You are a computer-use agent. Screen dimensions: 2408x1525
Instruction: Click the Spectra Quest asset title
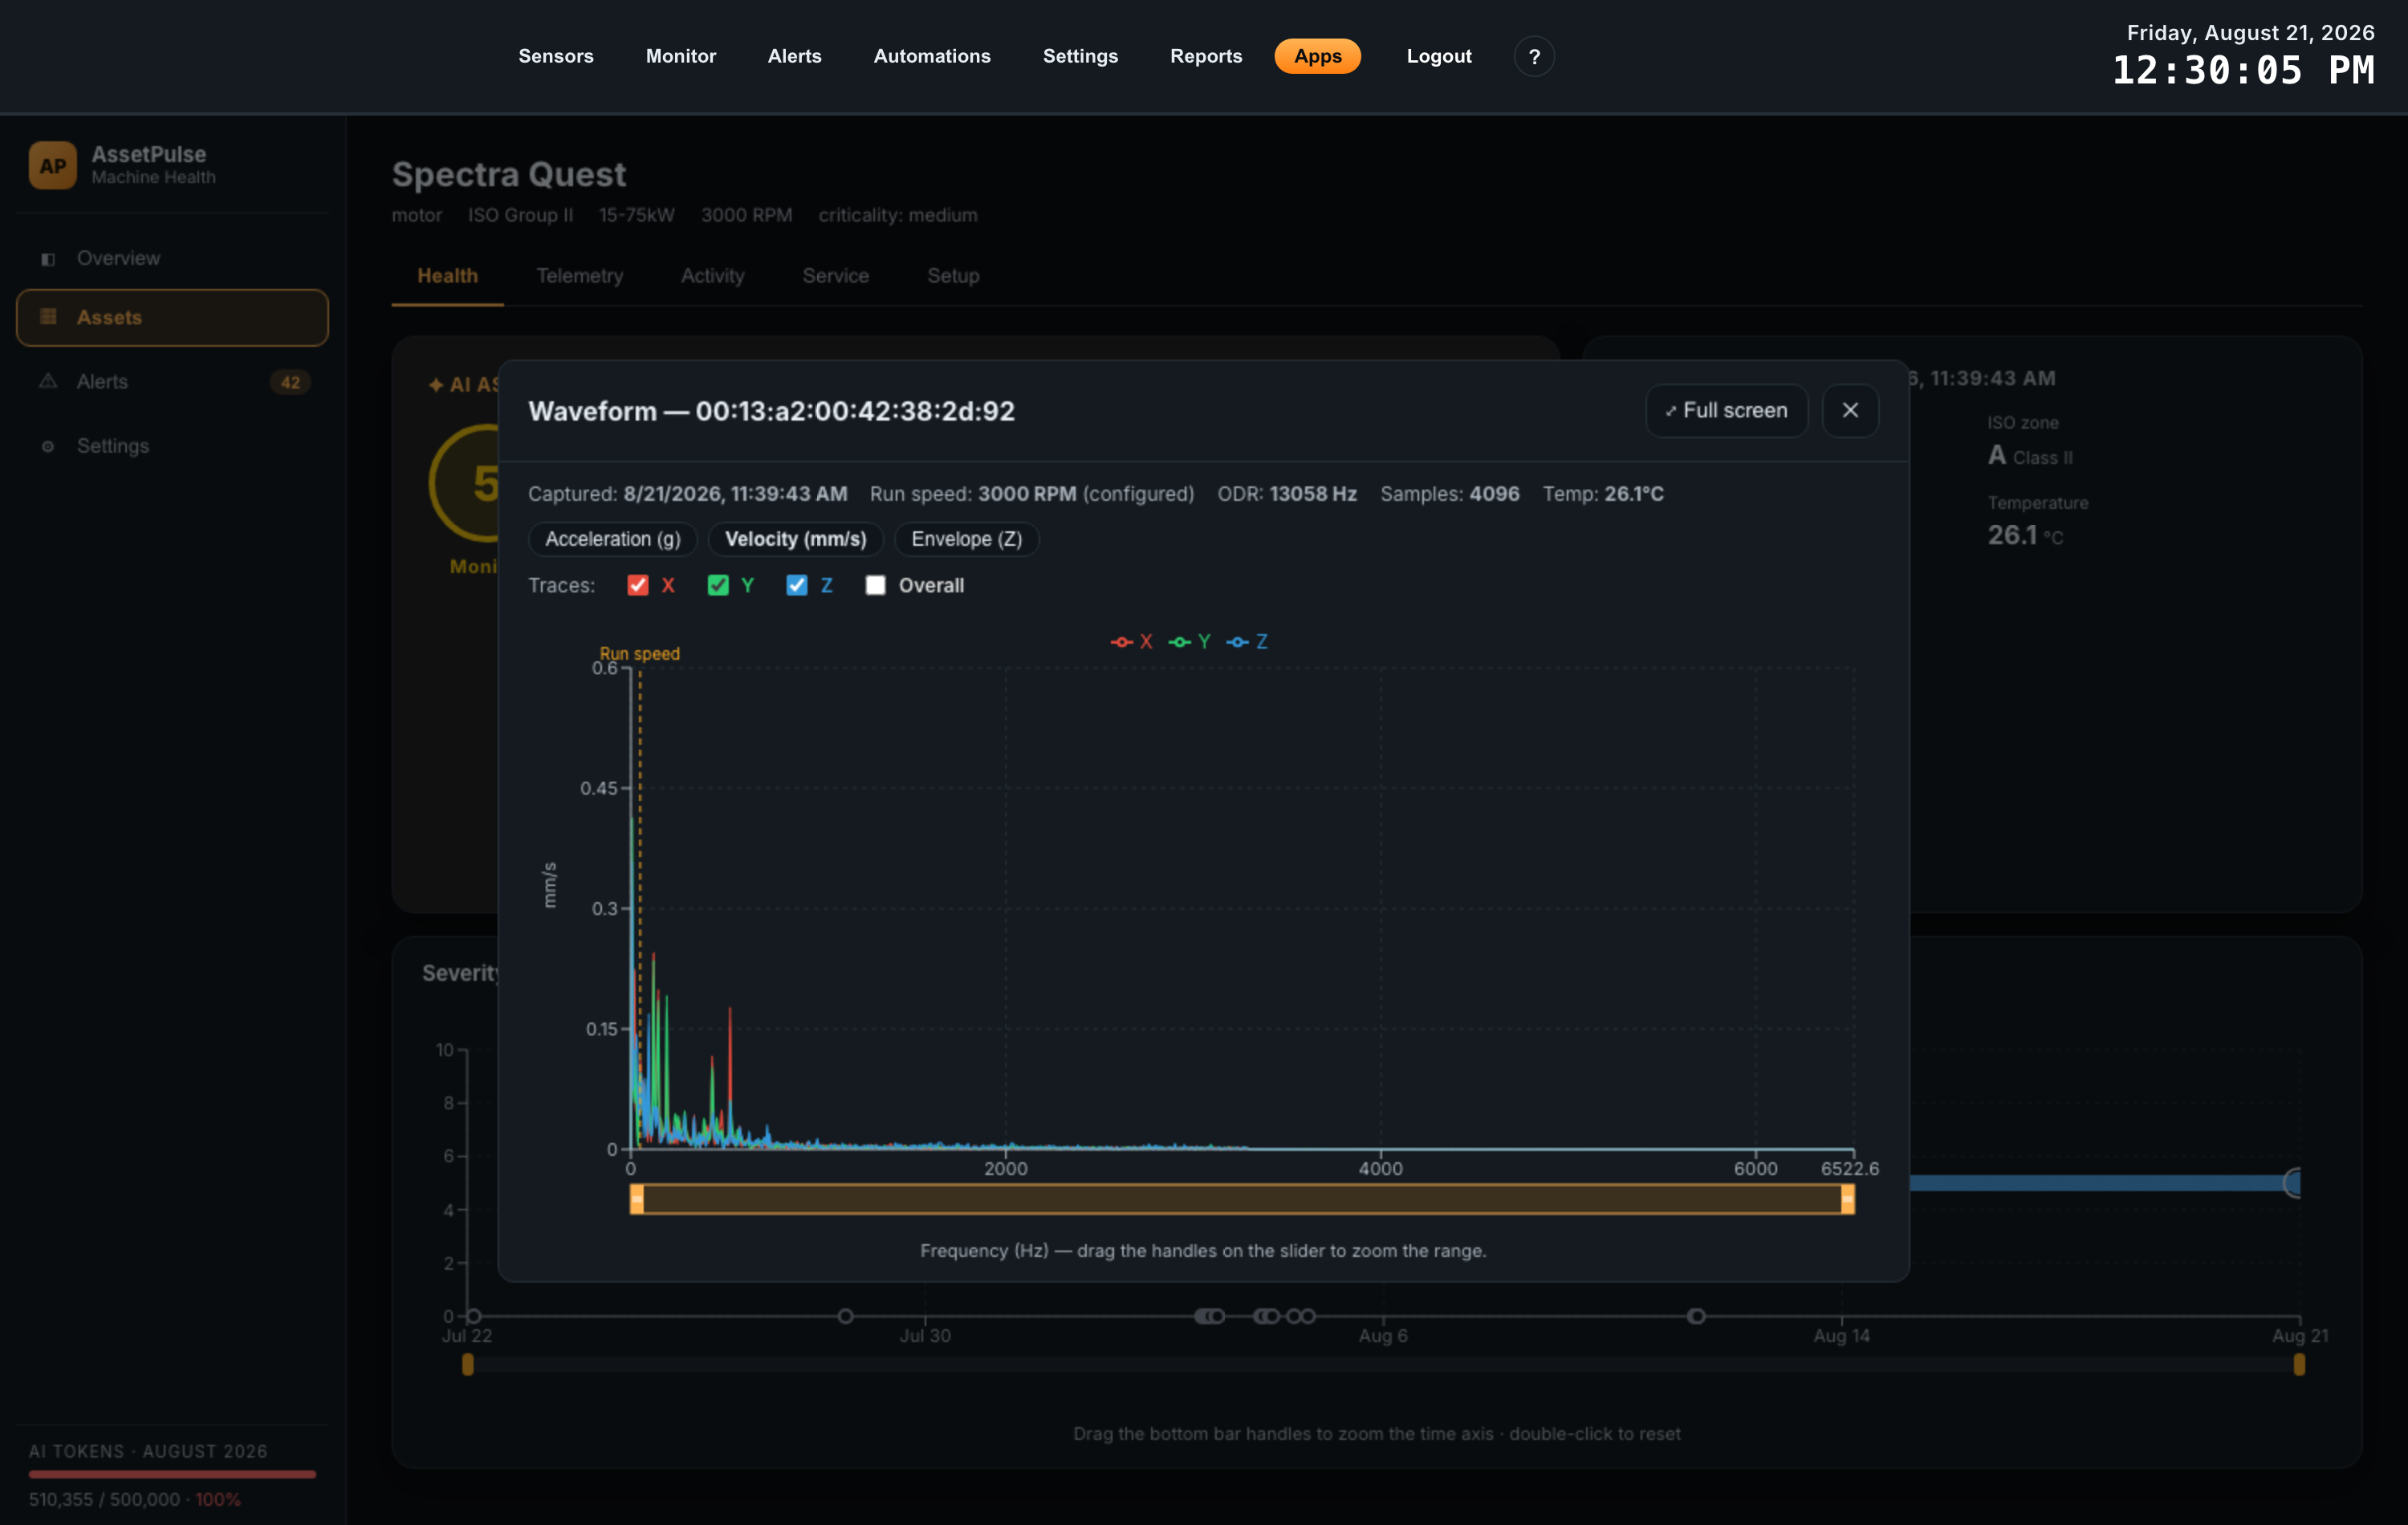(x=509, y=175)
